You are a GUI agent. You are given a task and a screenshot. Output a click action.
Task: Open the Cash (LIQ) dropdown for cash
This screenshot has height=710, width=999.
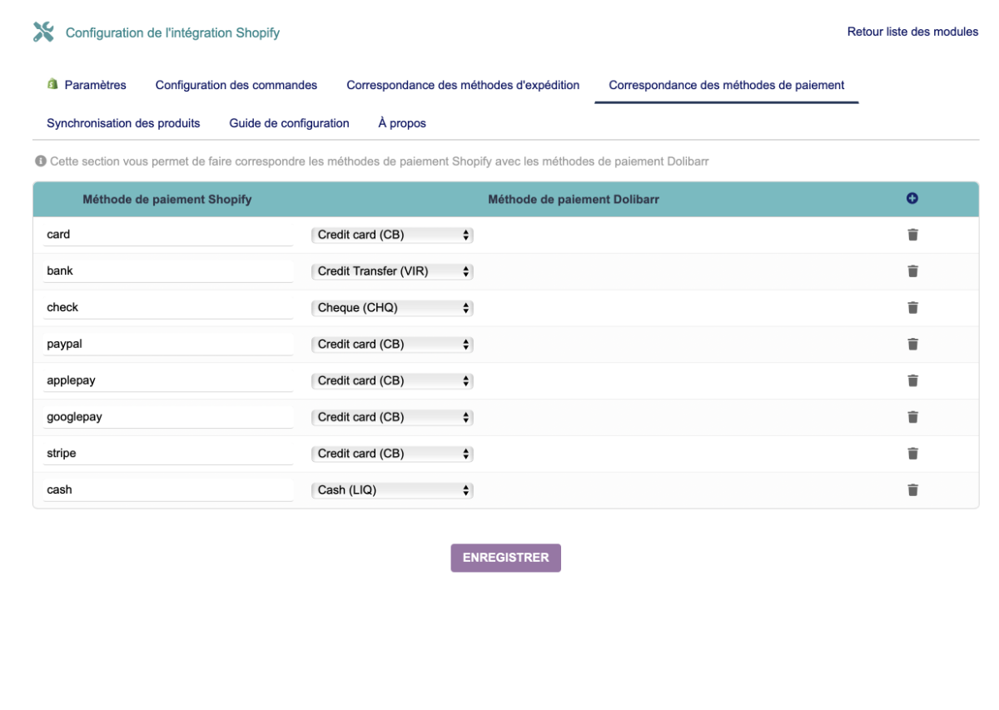tap(391, 489)
